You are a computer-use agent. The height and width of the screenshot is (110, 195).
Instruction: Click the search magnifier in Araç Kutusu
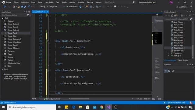[x=28, y=15]
